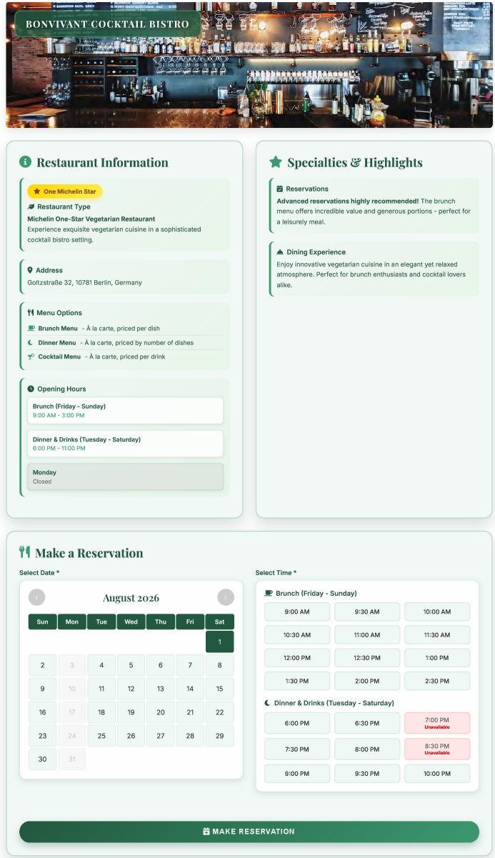Click the leaf icon beside Restaurant Type

click(31, 206)
